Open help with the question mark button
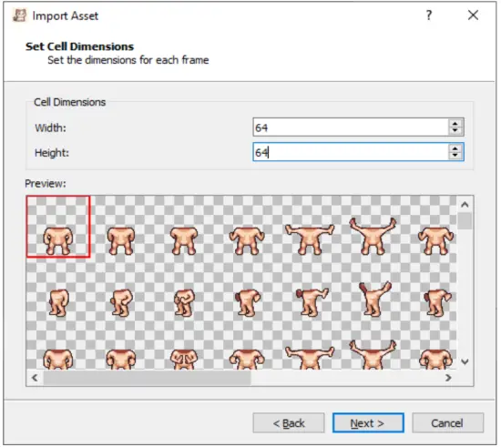The width and height of the screenshot is (501, 447). 429,15
